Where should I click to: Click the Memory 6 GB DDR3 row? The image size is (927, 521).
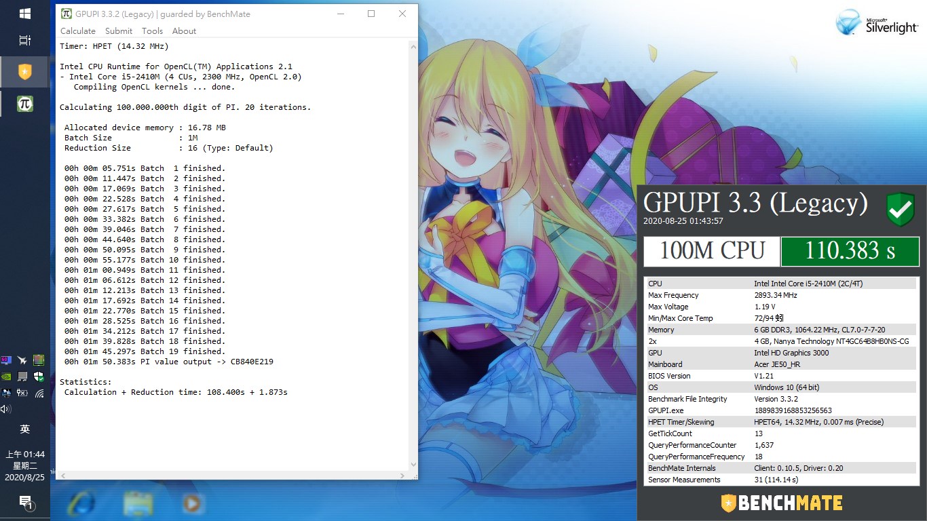point(780,330)
